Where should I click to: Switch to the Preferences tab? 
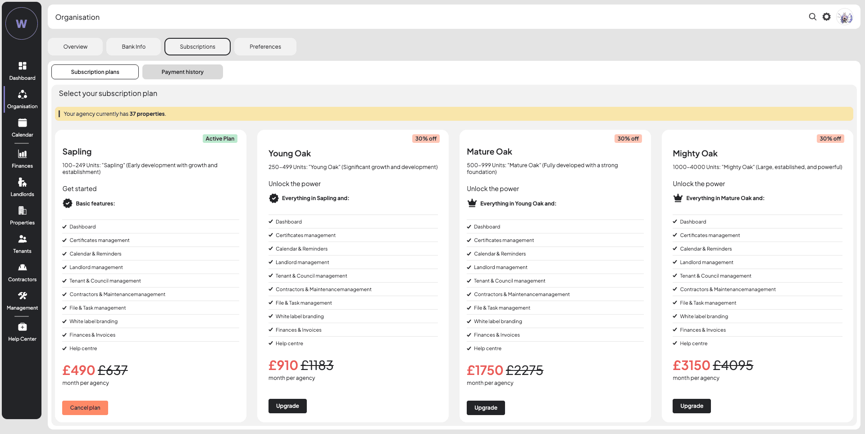265,47
